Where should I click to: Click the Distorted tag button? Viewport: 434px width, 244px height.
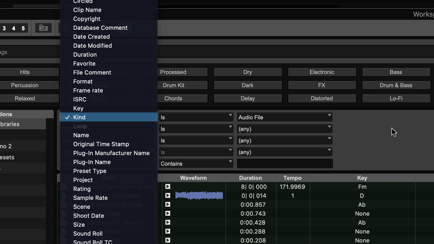(x=322, y=99)
